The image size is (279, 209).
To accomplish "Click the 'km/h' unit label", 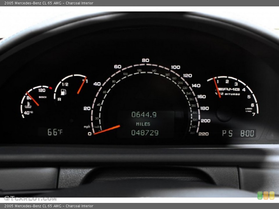I will point(97,127).
